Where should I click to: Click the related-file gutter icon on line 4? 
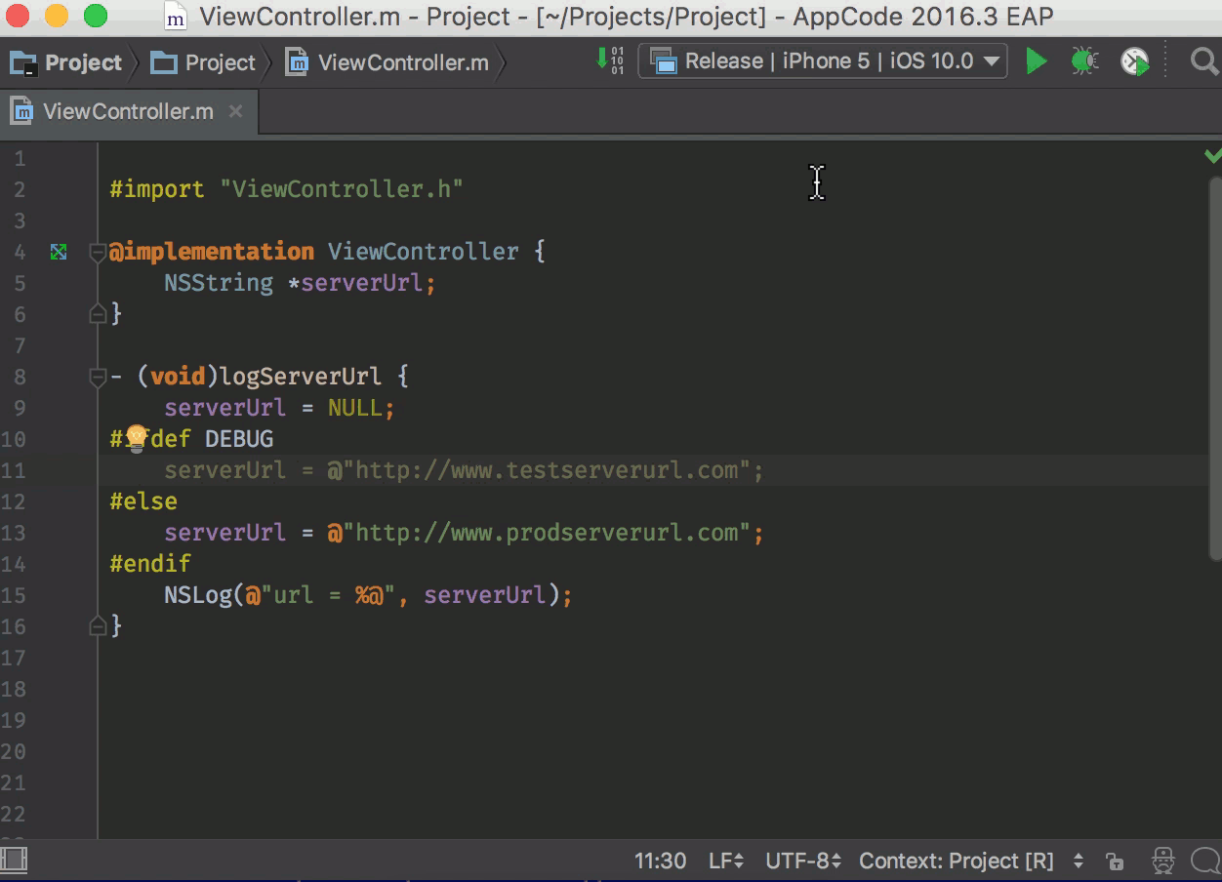(59, 252)
